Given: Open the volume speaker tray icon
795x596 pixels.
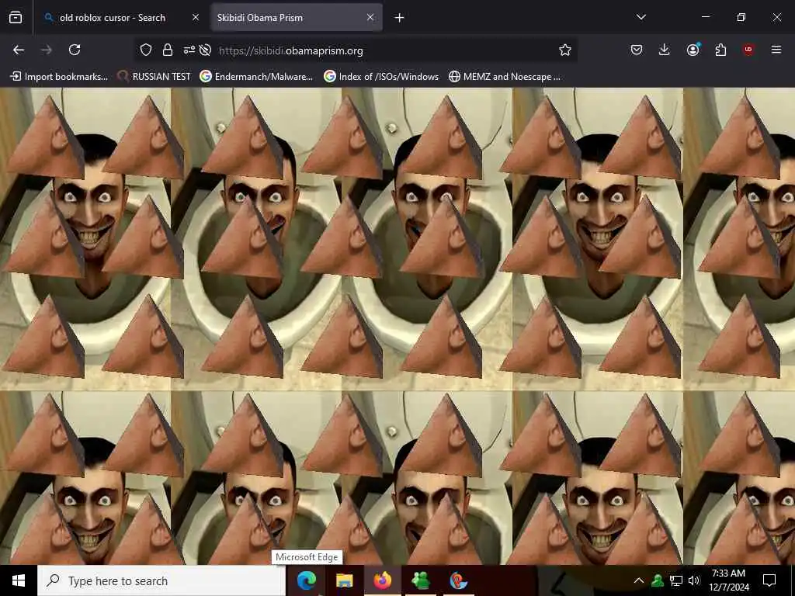Looking at the screenshot, I should click(694, 580).
